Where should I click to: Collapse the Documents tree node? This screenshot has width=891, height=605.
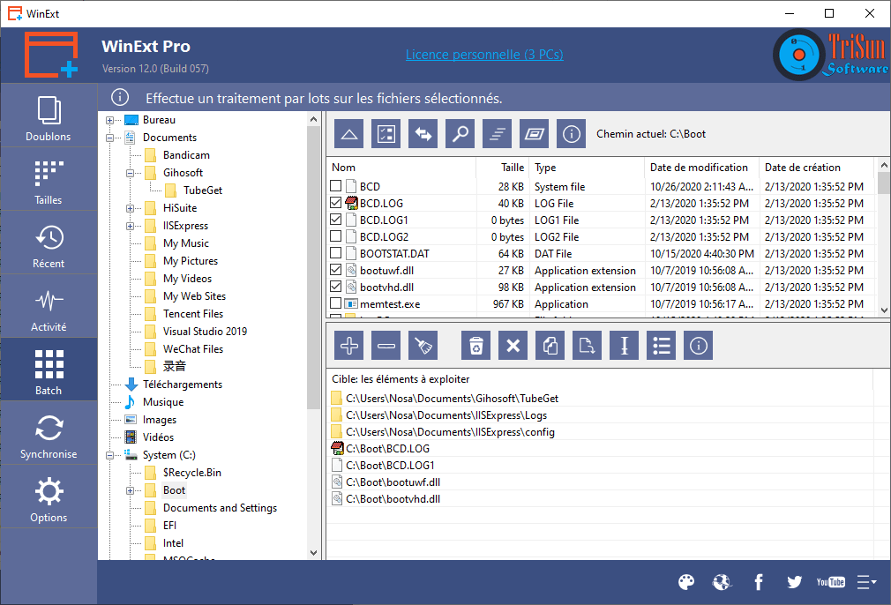click(x=109, y=138)
